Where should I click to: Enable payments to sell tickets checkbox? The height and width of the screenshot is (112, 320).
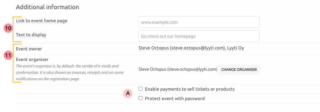pos(140,89)
